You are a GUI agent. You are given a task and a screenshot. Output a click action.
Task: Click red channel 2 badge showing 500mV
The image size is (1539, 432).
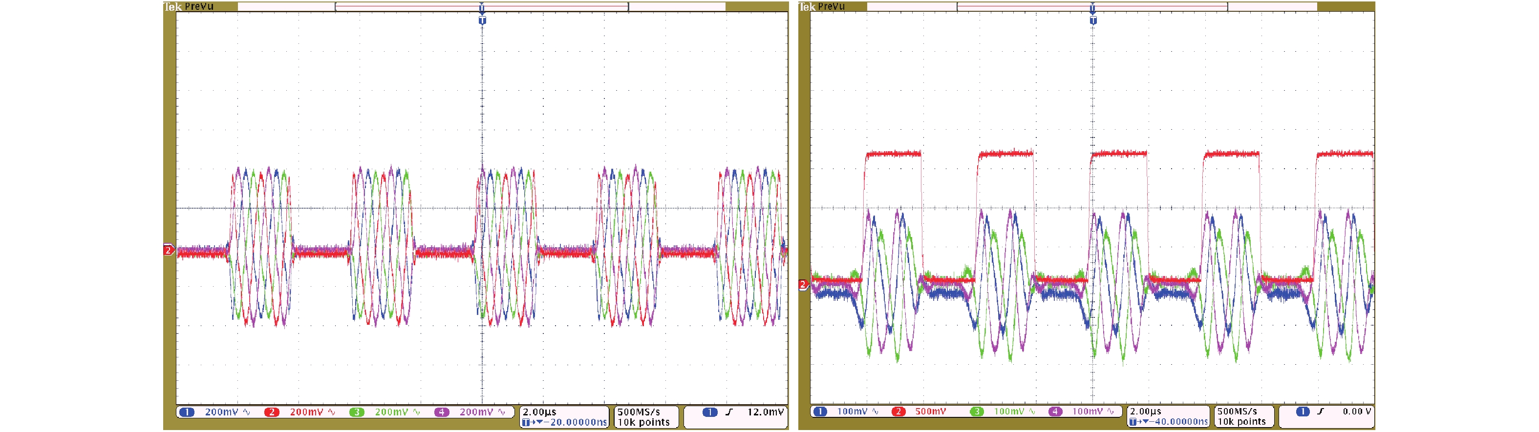point(898,411)
